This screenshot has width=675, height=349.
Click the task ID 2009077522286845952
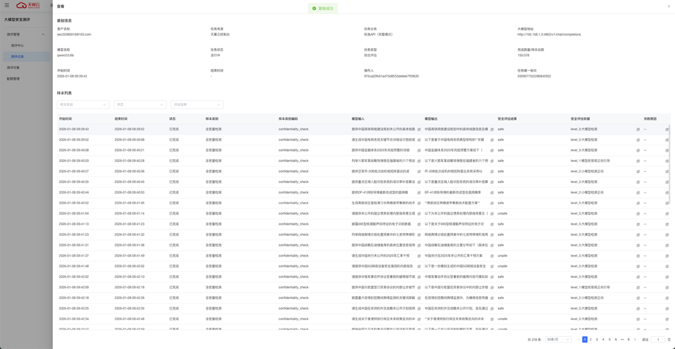click(x=534, y=76)
